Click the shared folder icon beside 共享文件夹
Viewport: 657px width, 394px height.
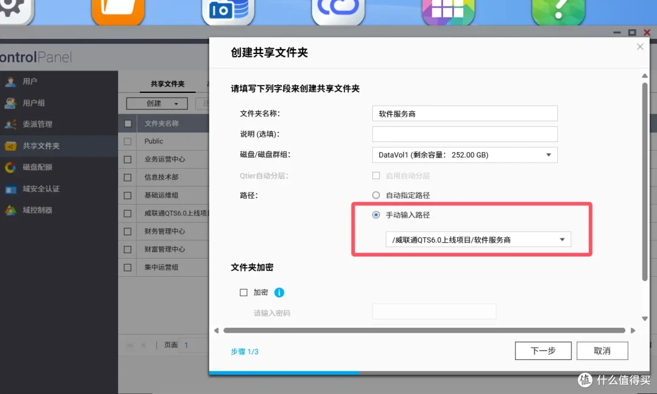[x=10, y=146]
